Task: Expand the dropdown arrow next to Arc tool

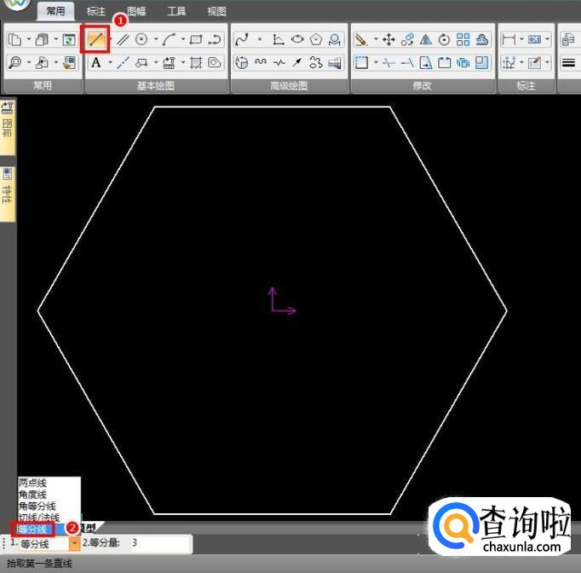Action: (182, 39)
